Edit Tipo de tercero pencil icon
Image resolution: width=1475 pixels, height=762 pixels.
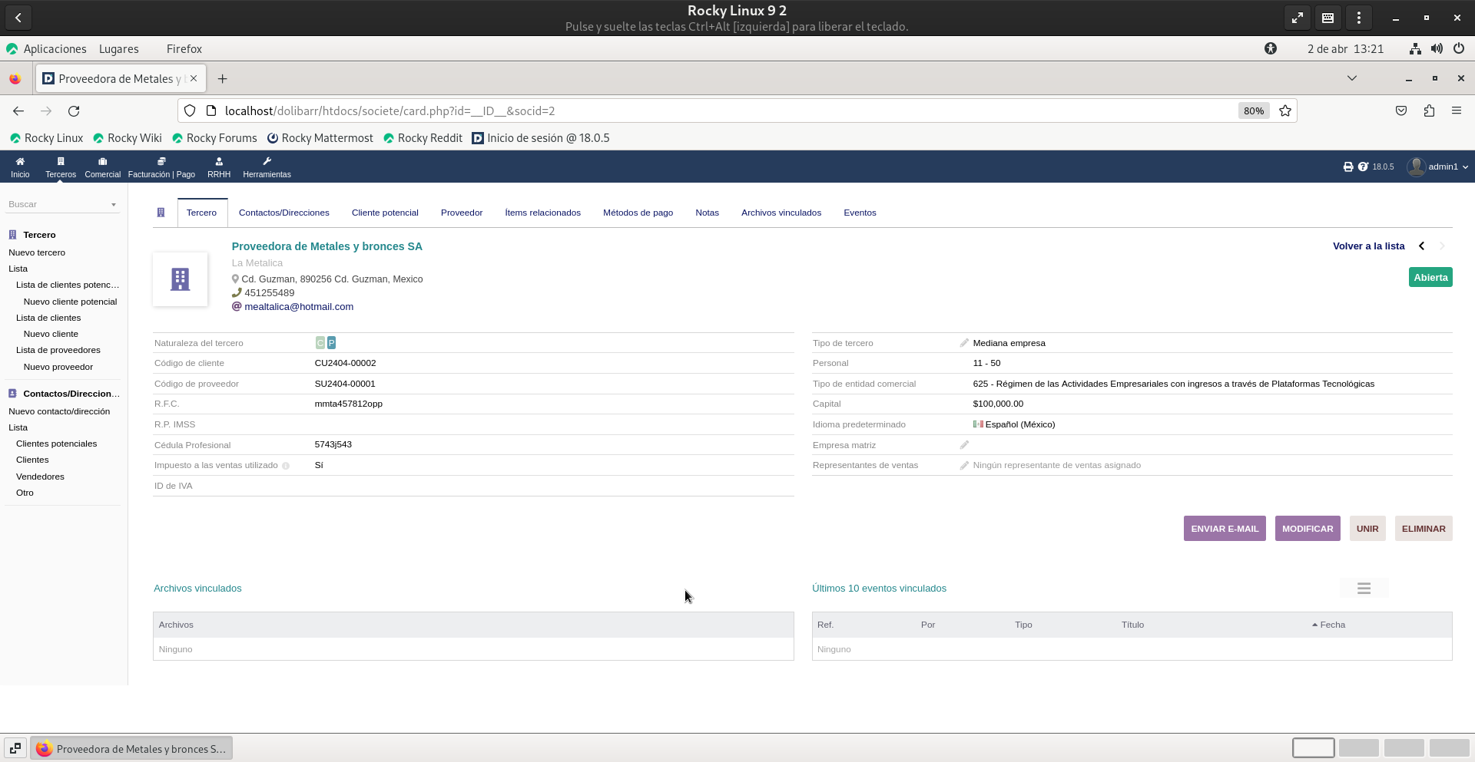pyautogui.click(x=964, y=343)
